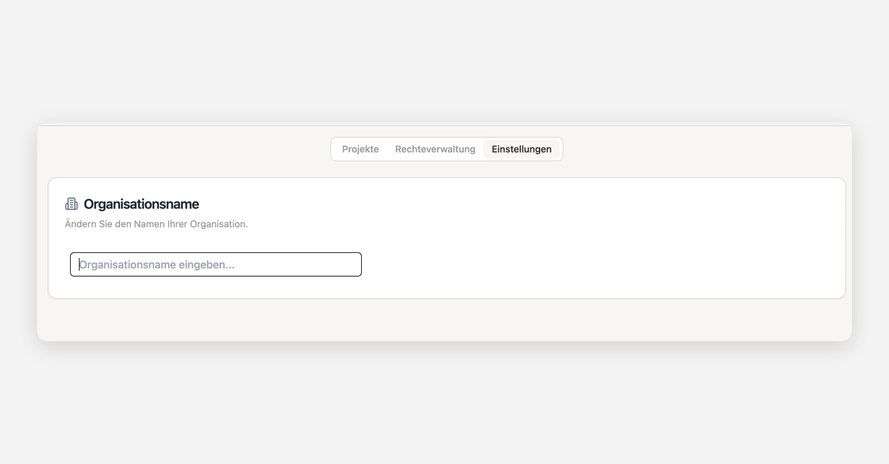The image size is (889, 464).
Task: Click the description text below the heading
Action: (x=156, y=224)
